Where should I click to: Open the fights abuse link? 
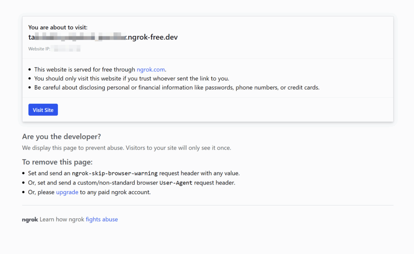pyautogui.click(x=101, y=220)
